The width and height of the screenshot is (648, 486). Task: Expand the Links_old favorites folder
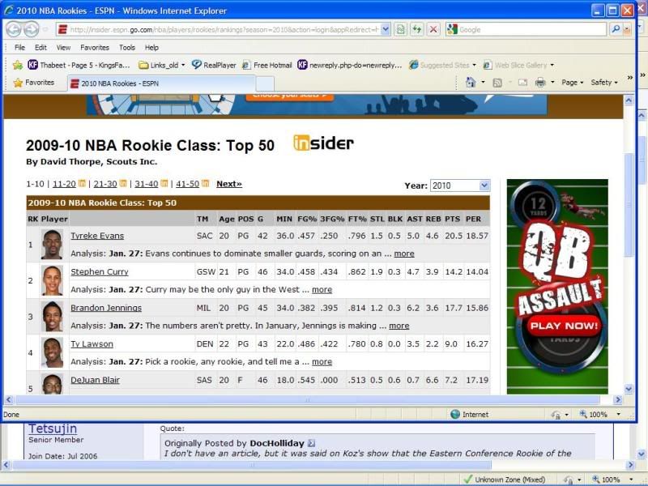point(161,65)
